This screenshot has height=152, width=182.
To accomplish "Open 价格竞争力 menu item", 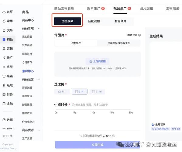I will [x=28, y=122].
